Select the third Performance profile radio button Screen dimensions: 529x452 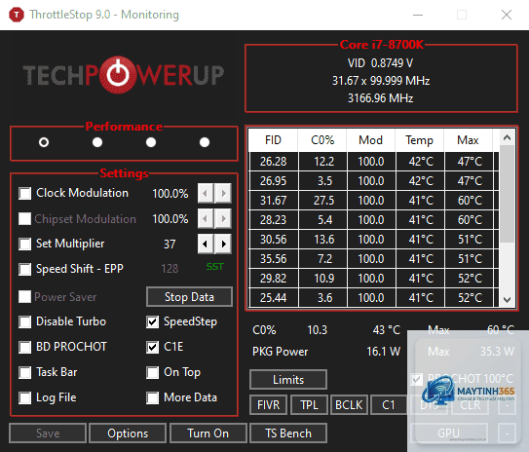coord(151,142)
